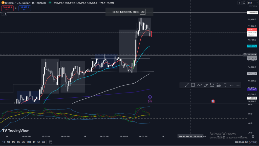Open the Go to date calendar
This screenshot has height=146, width=259.
click(51, 142)
